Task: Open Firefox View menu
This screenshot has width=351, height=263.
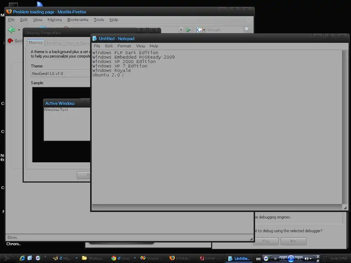Action: (38, 20)
